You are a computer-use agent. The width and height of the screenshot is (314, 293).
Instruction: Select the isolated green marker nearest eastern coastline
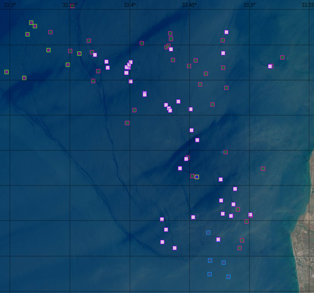point(263,169)
